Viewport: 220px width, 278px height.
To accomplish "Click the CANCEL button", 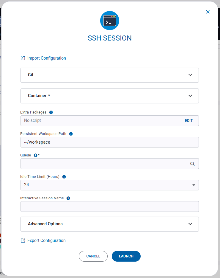I will point(93,256).
